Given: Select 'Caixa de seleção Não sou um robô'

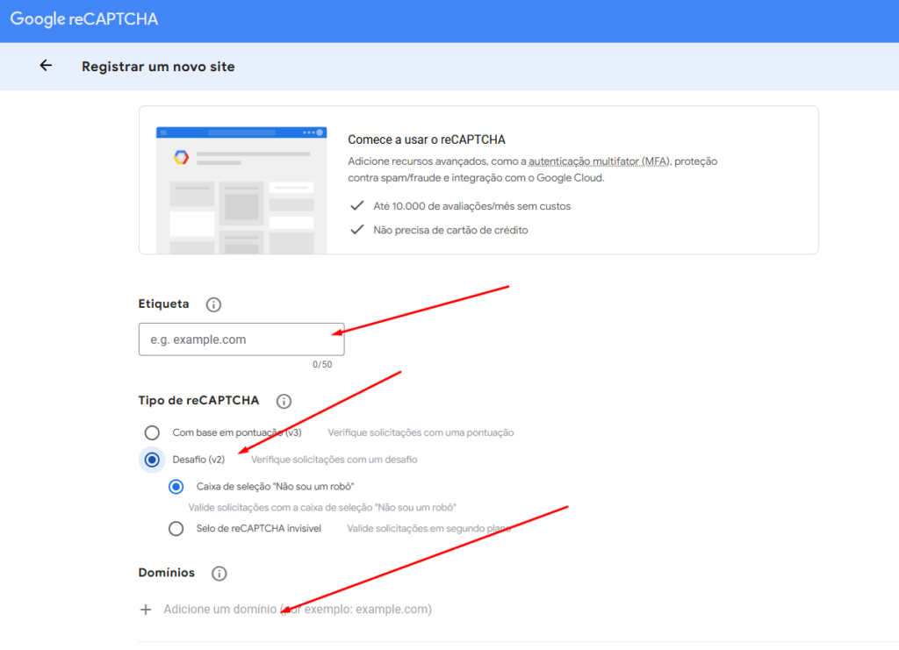Looking at the screenshot, I should pyautogui.click(x=176, y=487).
